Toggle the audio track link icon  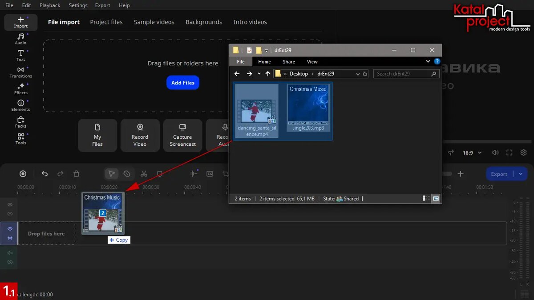point(10,262)
